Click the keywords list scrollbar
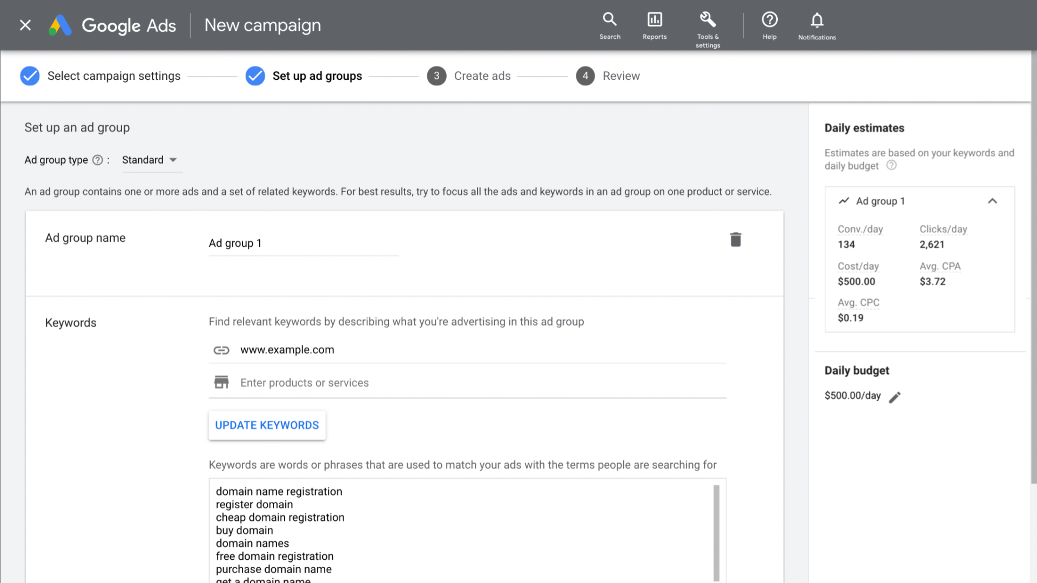Screen dimensions: 1037x583 pyautogui.click(x=716, y=532)
